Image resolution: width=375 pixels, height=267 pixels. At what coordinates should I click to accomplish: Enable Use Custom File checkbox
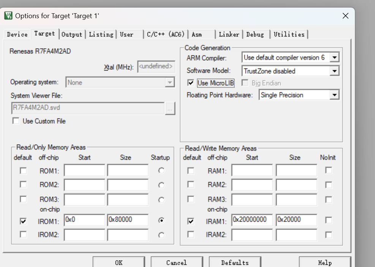16,121
